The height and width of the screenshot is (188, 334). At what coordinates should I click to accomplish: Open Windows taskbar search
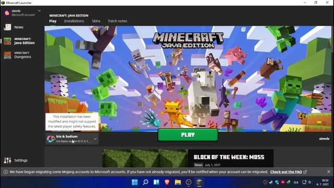[146, 182]
